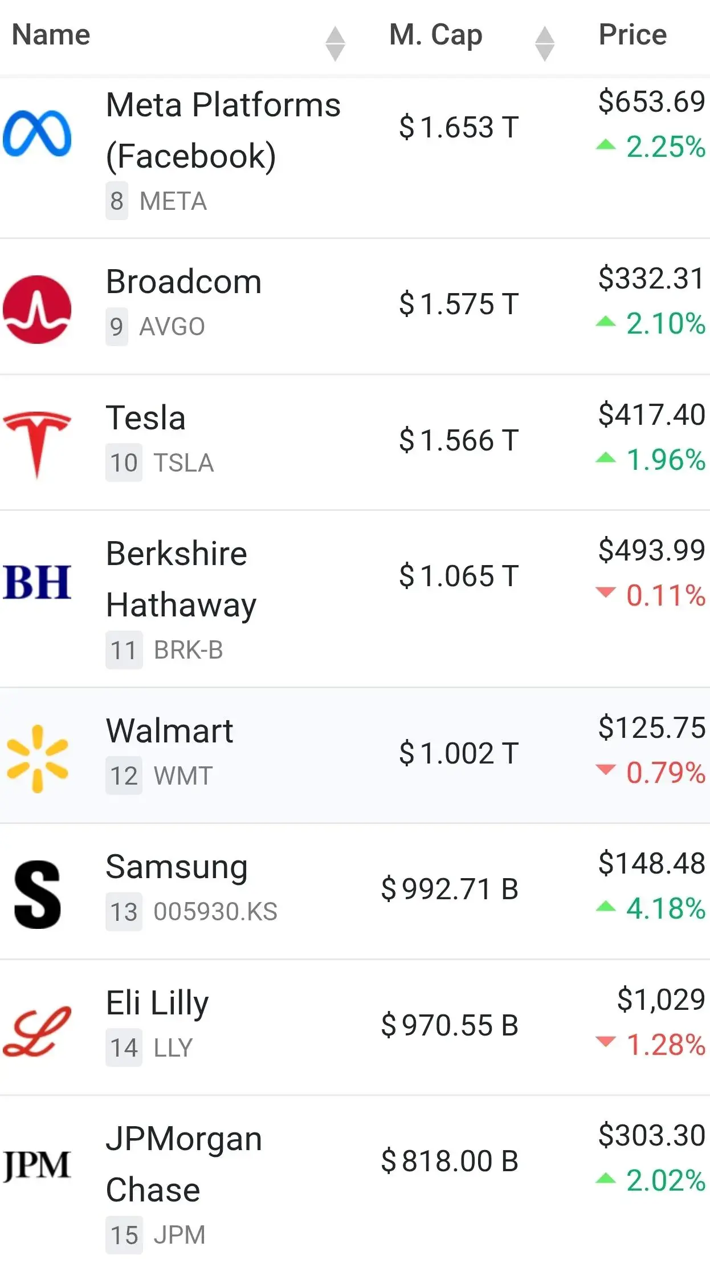The height and width of the screenshot is (1271, 710).
Task: Open the Samsung S logo
Action: (37, 894)
